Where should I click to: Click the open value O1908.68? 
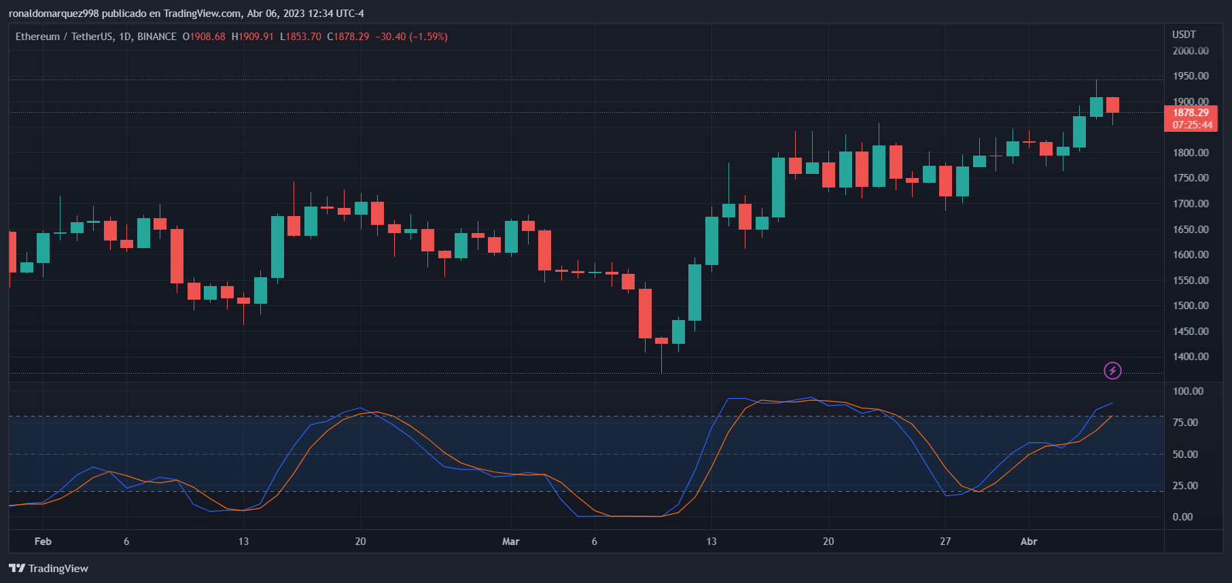click(204, 37)
